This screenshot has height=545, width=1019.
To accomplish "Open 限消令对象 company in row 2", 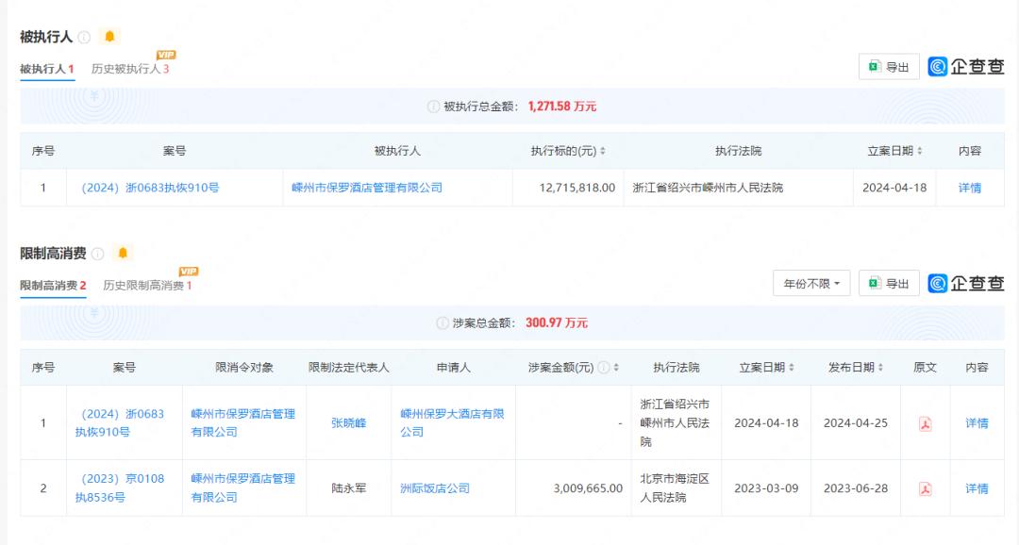I will pos(243,487).
